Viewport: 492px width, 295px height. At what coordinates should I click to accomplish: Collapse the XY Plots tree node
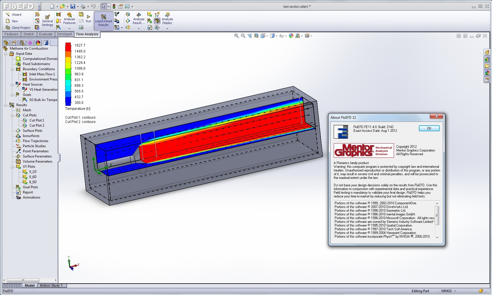pyautogui.click(x=12, y=167)
